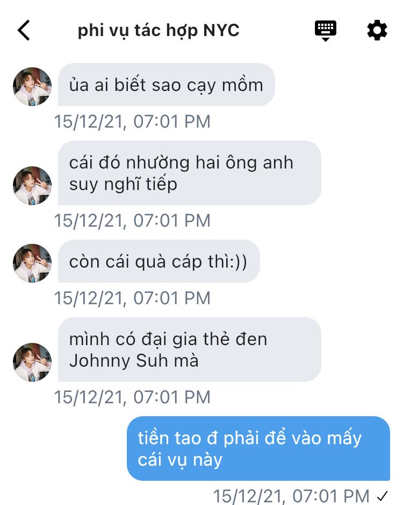The image size is (403, 505).
Task: Select blue sent message 'tiền tao đ phải để'
Action: (x=258, y=448)
